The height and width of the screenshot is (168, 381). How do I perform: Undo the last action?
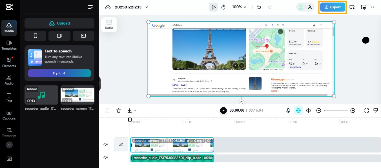pyautogui.click(x=259, y=7)
